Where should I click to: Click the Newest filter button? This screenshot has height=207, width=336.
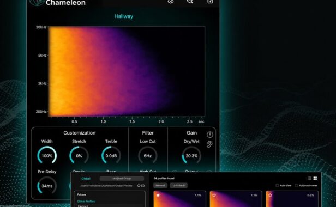(160, 185)
